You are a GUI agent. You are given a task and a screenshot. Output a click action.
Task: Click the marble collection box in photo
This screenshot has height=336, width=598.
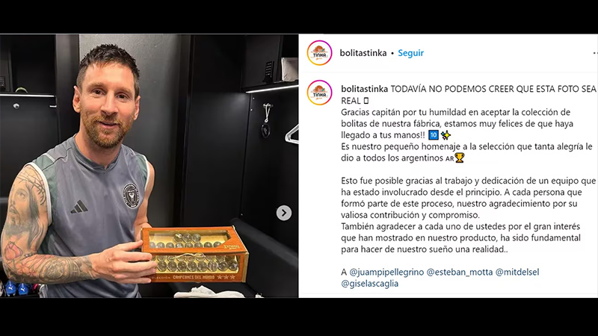click(x=194, y=254)
